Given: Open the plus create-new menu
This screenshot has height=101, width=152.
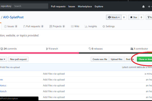Looking at the screenshot, I should click(149, 6).
